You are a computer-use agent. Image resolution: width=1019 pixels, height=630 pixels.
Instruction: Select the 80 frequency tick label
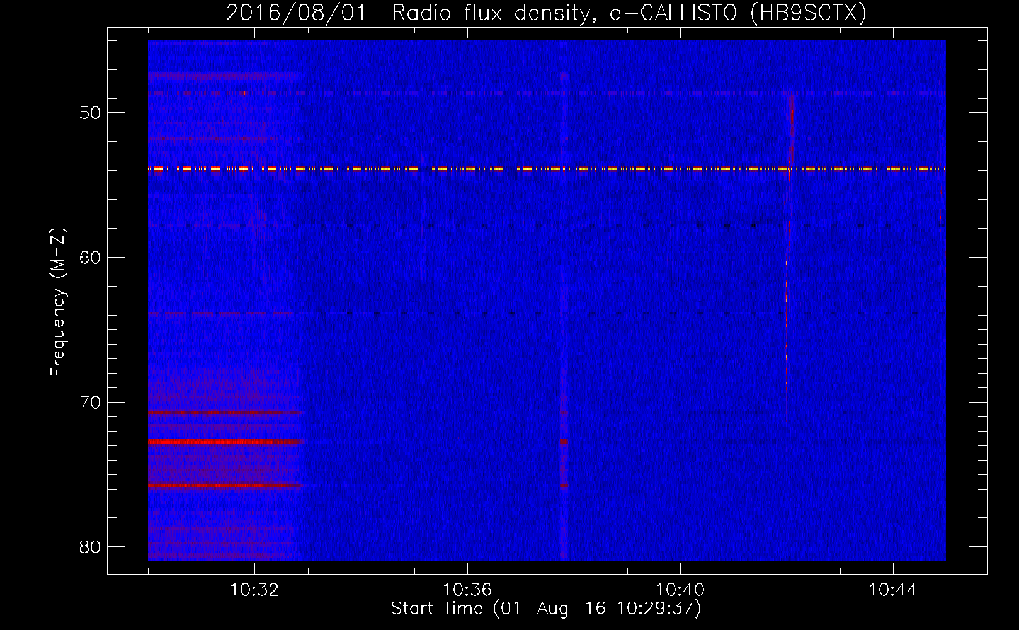(x=90, y=547)
